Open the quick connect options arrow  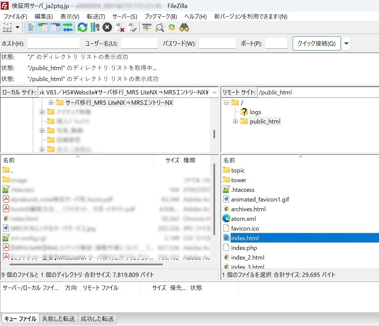coord(346,43)
